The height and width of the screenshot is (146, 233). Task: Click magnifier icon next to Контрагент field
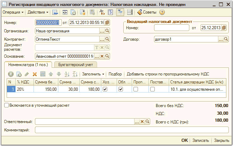[x=107, y=39]
